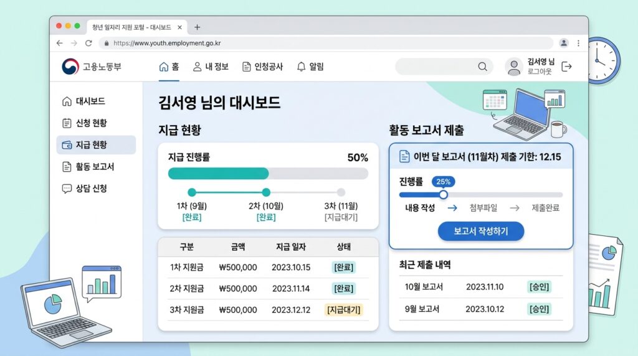Image resolution: width=638 pixels, height=356 pixels.
Task: Click the 제출완료 step
Action: pyautogui.click(x=545, y=208)
